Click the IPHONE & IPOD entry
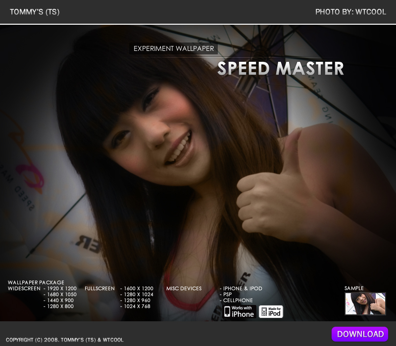The width and height of the screenshot is (396, 346). coord(243,288)
